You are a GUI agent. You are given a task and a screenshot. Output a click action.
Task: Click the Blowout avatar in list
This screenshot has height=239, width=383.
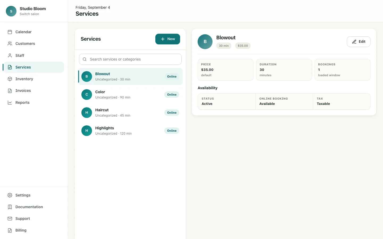coord(87,76)
